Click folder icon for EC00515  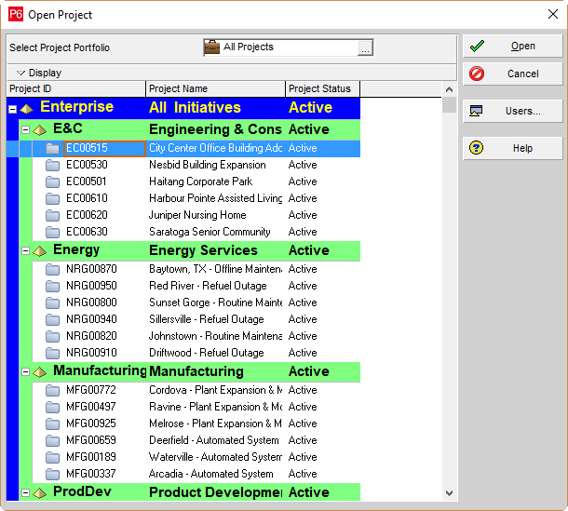[x=52, y=149]
